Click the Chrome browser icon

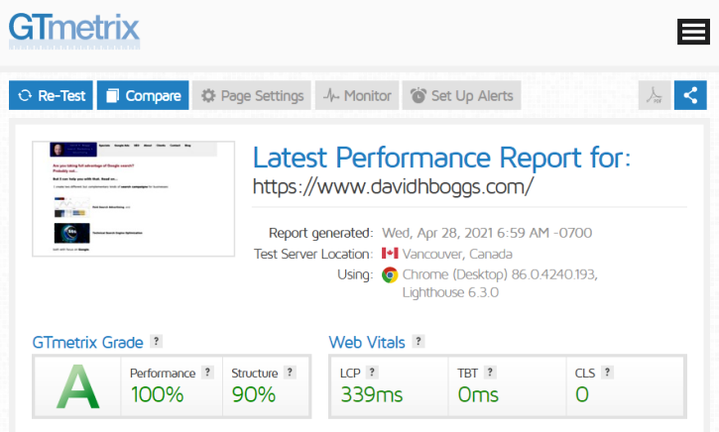(390, 274)
